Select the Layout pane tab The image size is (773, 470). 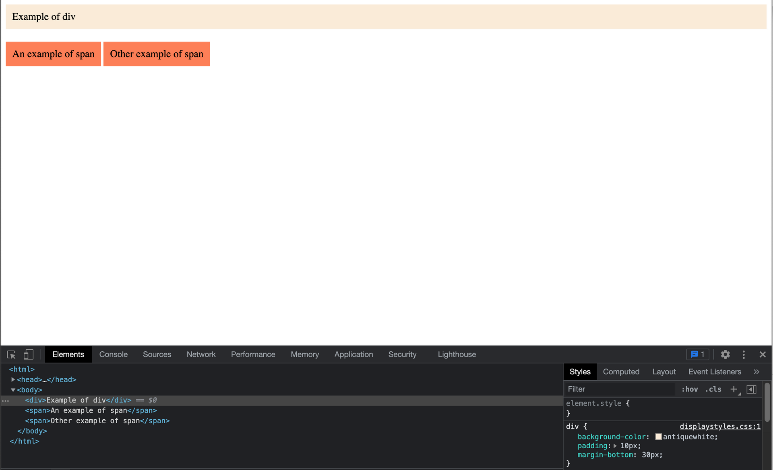click(x=664, y=372)
